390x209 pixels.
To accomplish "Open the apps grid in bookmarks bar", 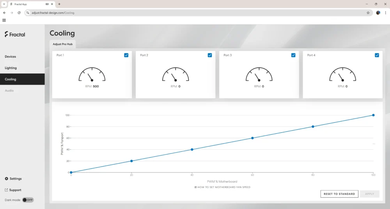I will tap(4, 20).
